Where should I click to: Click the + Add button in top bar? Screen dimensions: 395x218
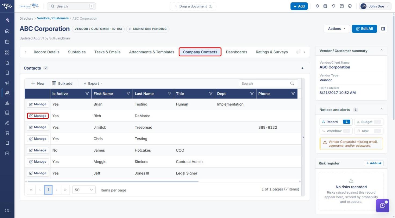299,6
